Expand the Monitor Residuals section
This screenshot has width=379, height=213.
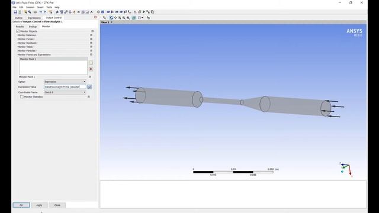tap(91, 43)
